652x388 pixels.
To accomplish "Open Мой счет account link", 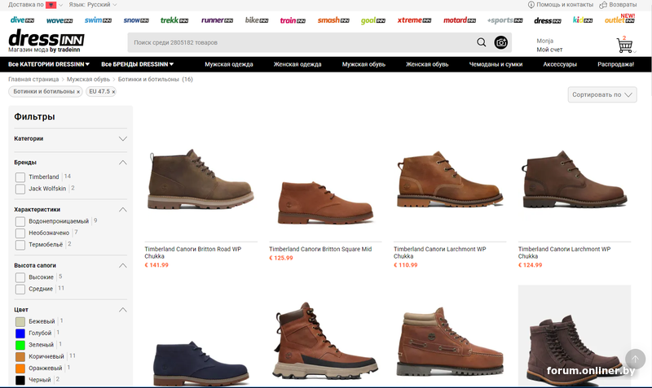I will tap(549, 50).
